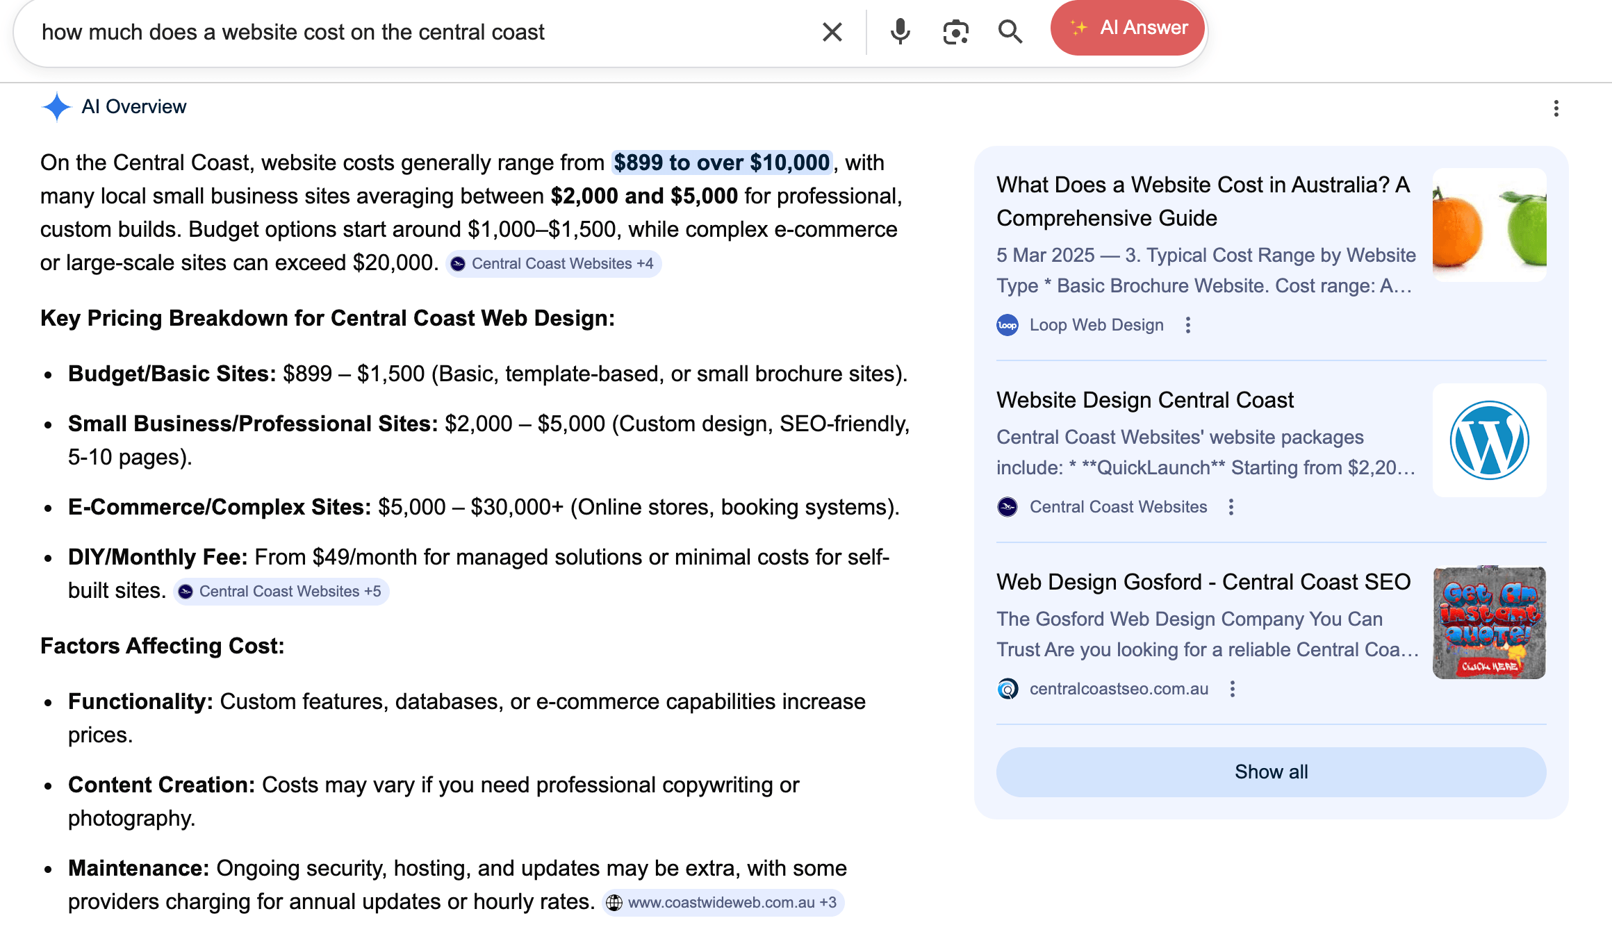The image size is (1612, 925).
Task: Open Central Coast Websites result options menu
Action: coord(1231,507)
